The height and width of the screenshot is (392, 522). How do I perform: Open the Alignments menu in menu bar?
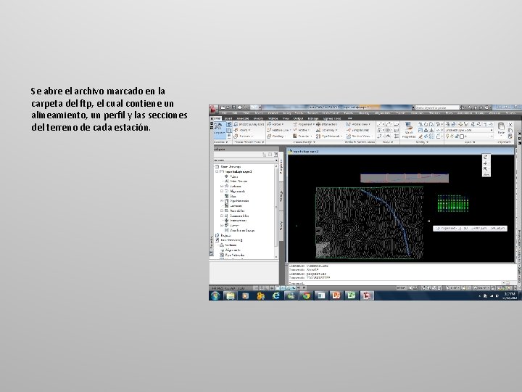pos(382,113)
